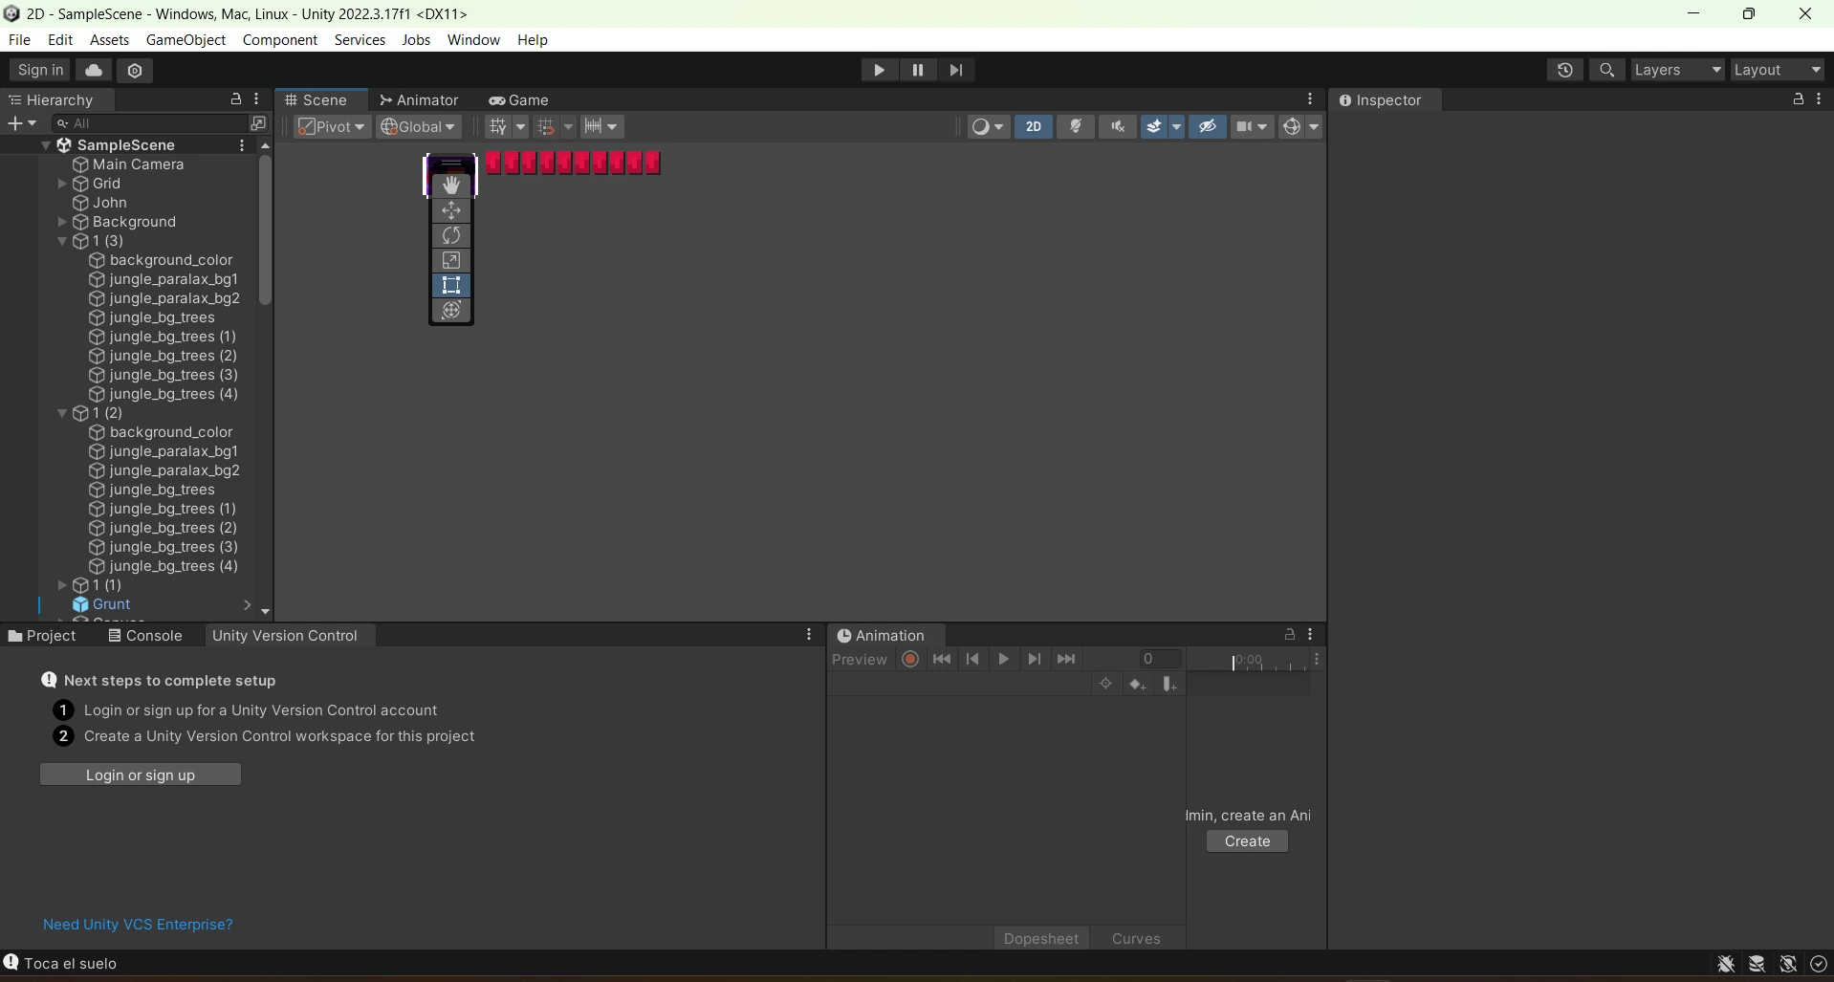The width and height of the screenshot is (1834, 982).
Task: Open the Undo History button
Action: (x=1564, y=70)
